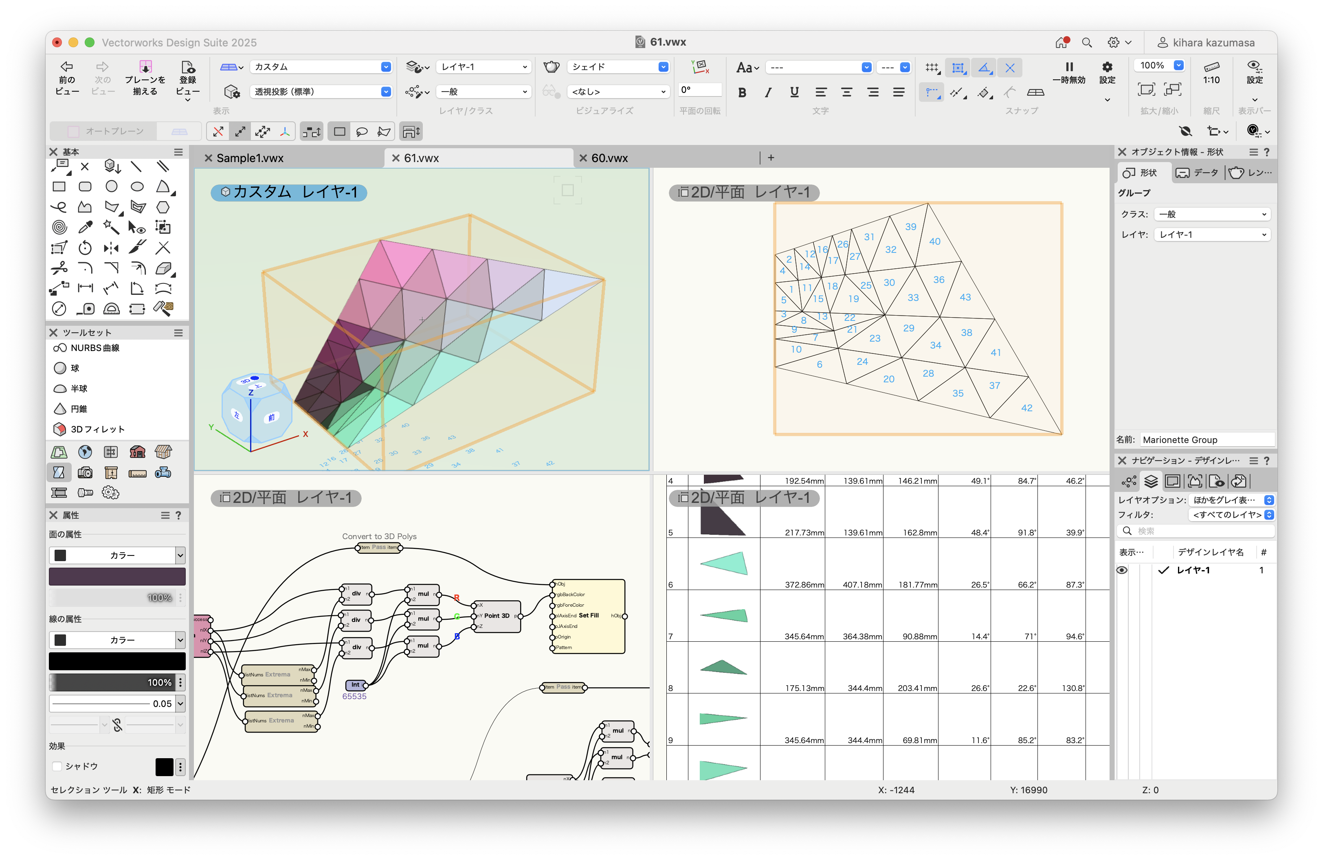This screenshot has width=1323, height=860.
Task: Expand the クラス dropdown in Object Info
Action: coord(1212,215)
